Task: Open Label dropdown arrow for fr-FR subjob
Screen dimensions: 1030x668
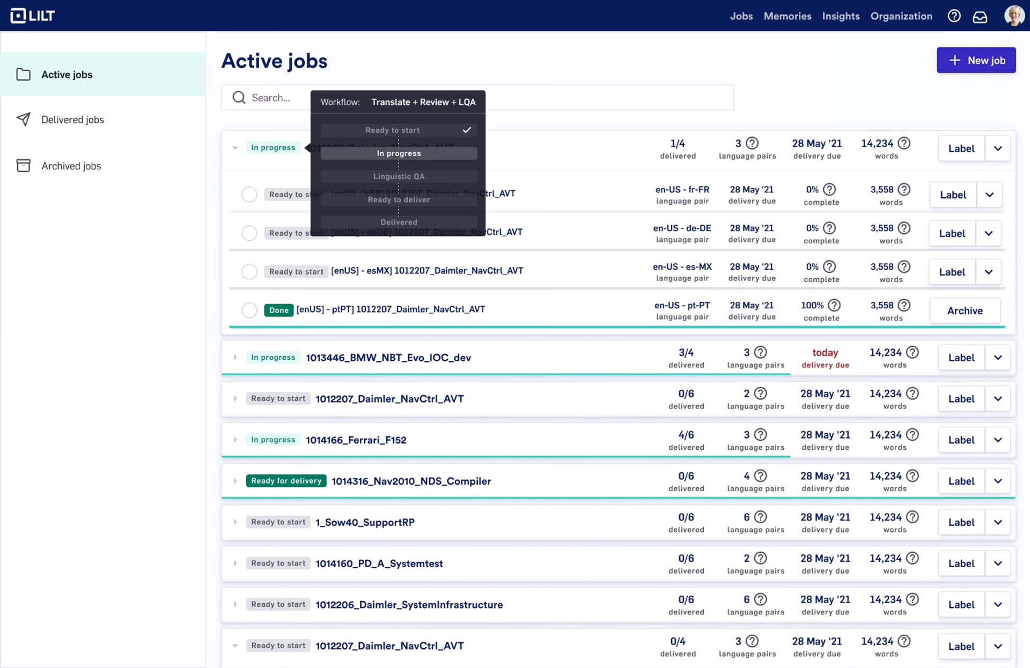Action: click(x=989, y=195)
